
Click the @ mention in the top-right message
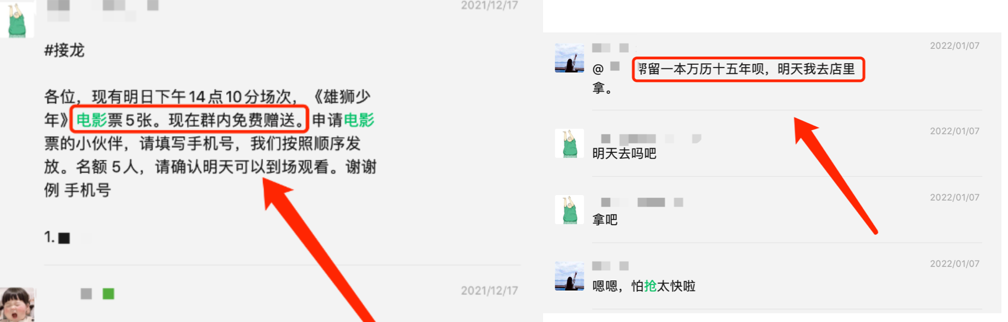pyautogui.click(x=598, y=69)
